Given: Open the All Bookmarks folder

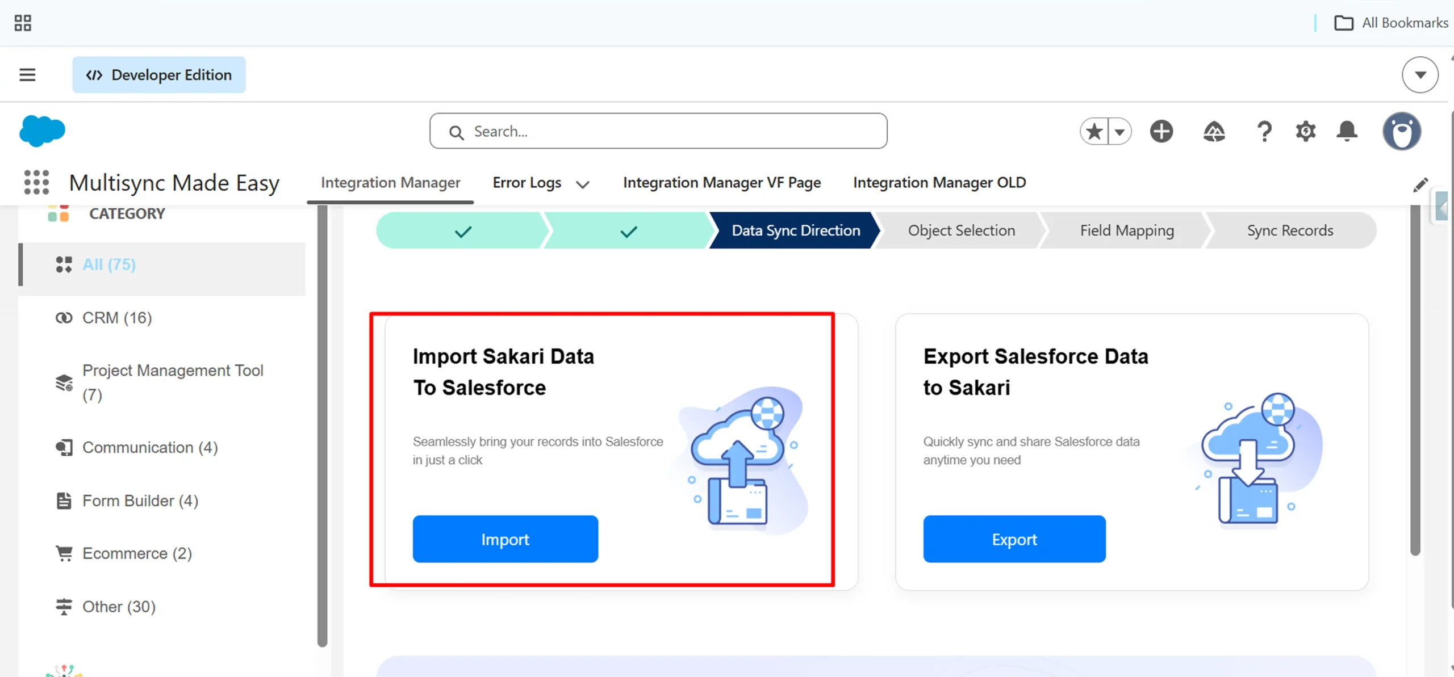Looking at the screenshot, I should pos(1390,23).
